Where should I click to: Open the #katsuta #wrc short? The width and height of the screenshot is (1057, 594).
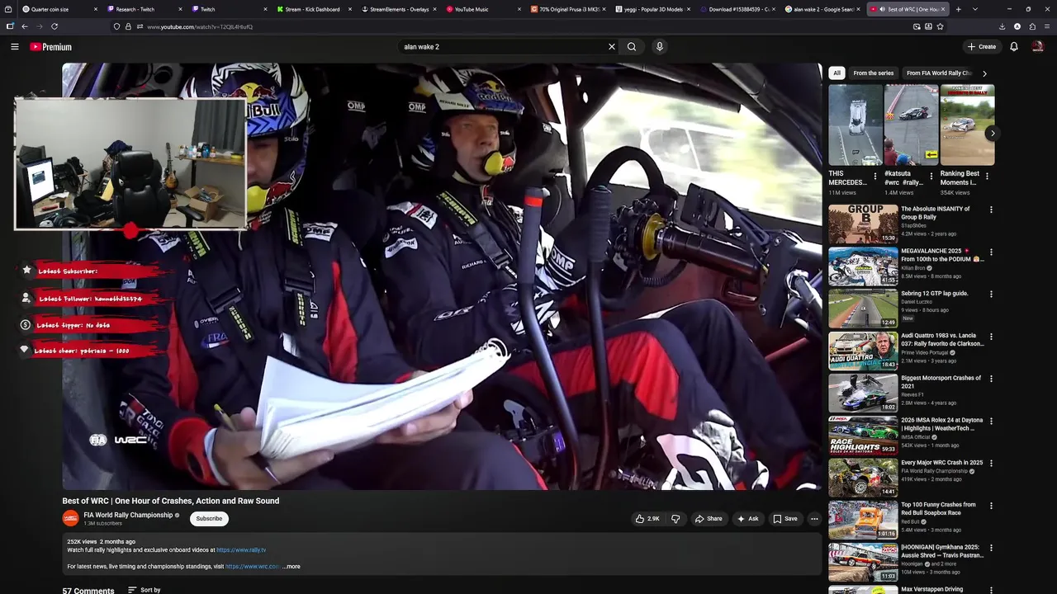912,125
